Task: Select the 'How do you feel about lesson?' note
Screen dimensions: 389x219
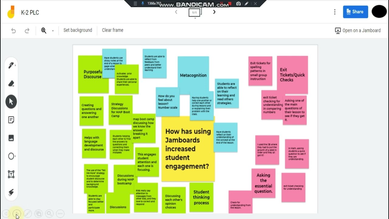Action: pos(168,102)
